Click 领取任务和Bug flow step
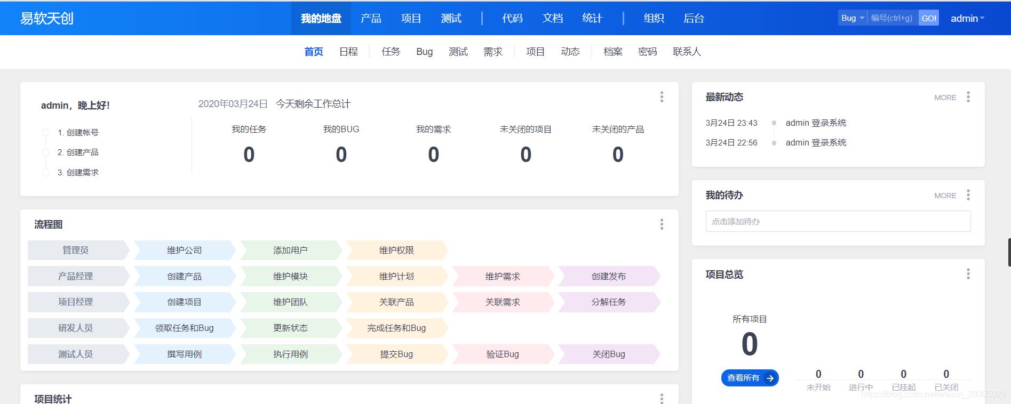This screenshot has height=404, width=1011. pyautogui.click(x=185, y=328)
